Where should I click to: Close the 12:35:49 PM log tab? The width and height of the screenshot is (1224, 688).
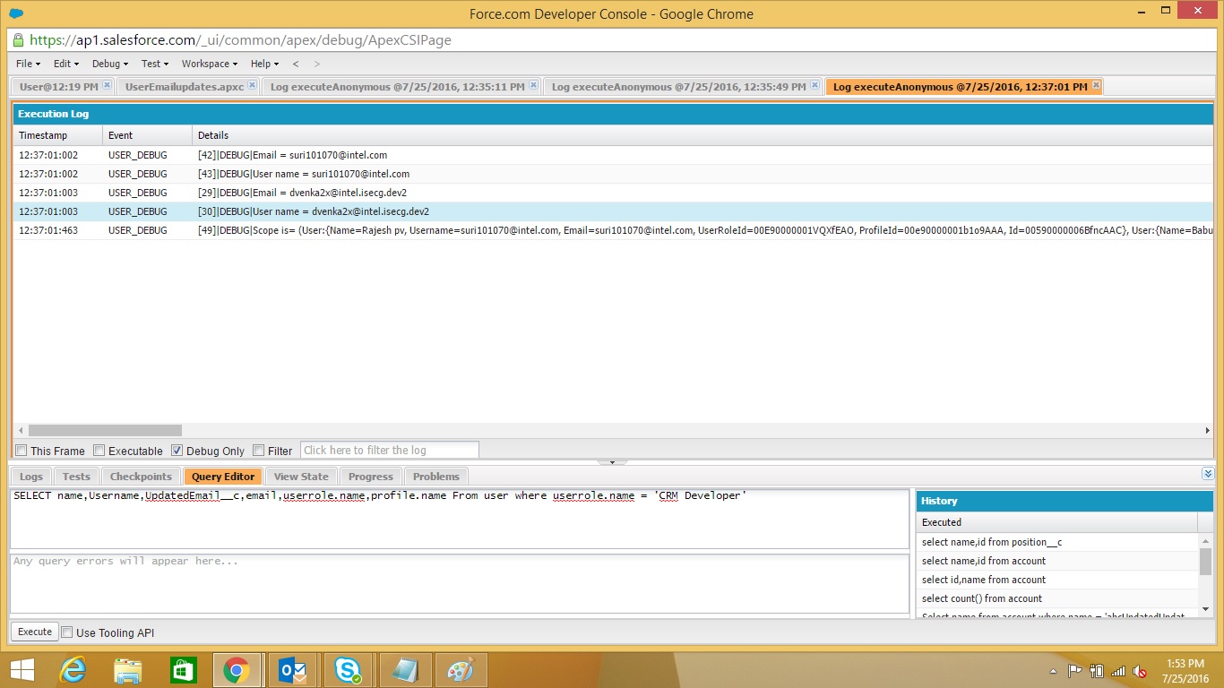[x=815, y=86]
